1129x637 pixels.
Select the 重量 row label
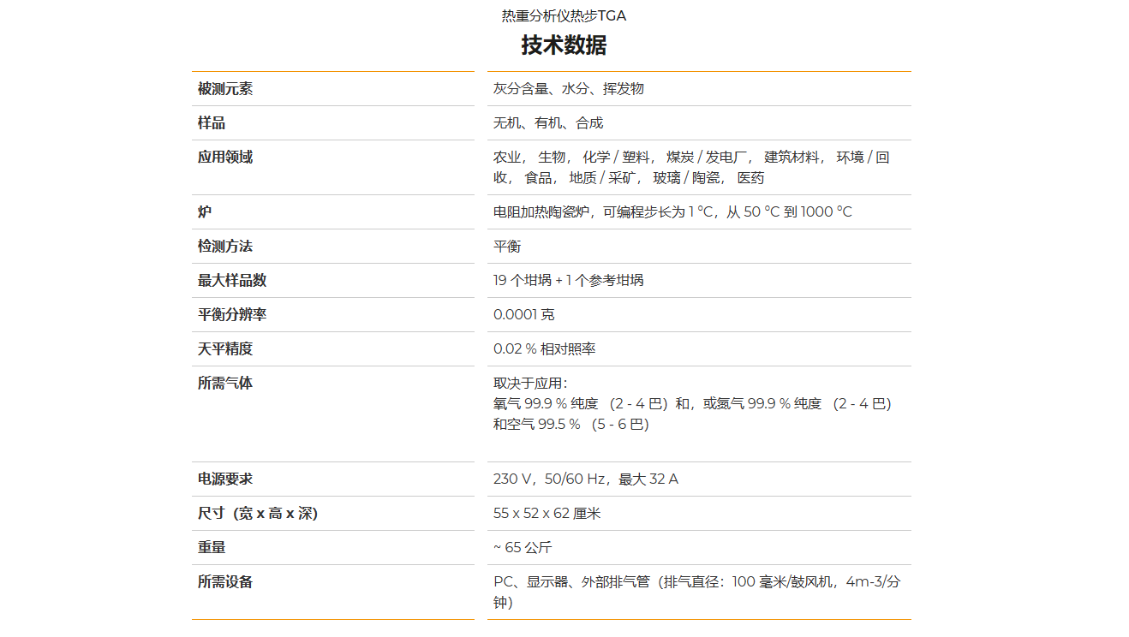pyautogui.click(x=212, y=548)
